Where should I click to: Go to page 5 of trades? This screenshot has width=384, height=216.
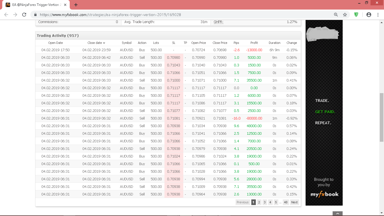click(x=276, y=202)
